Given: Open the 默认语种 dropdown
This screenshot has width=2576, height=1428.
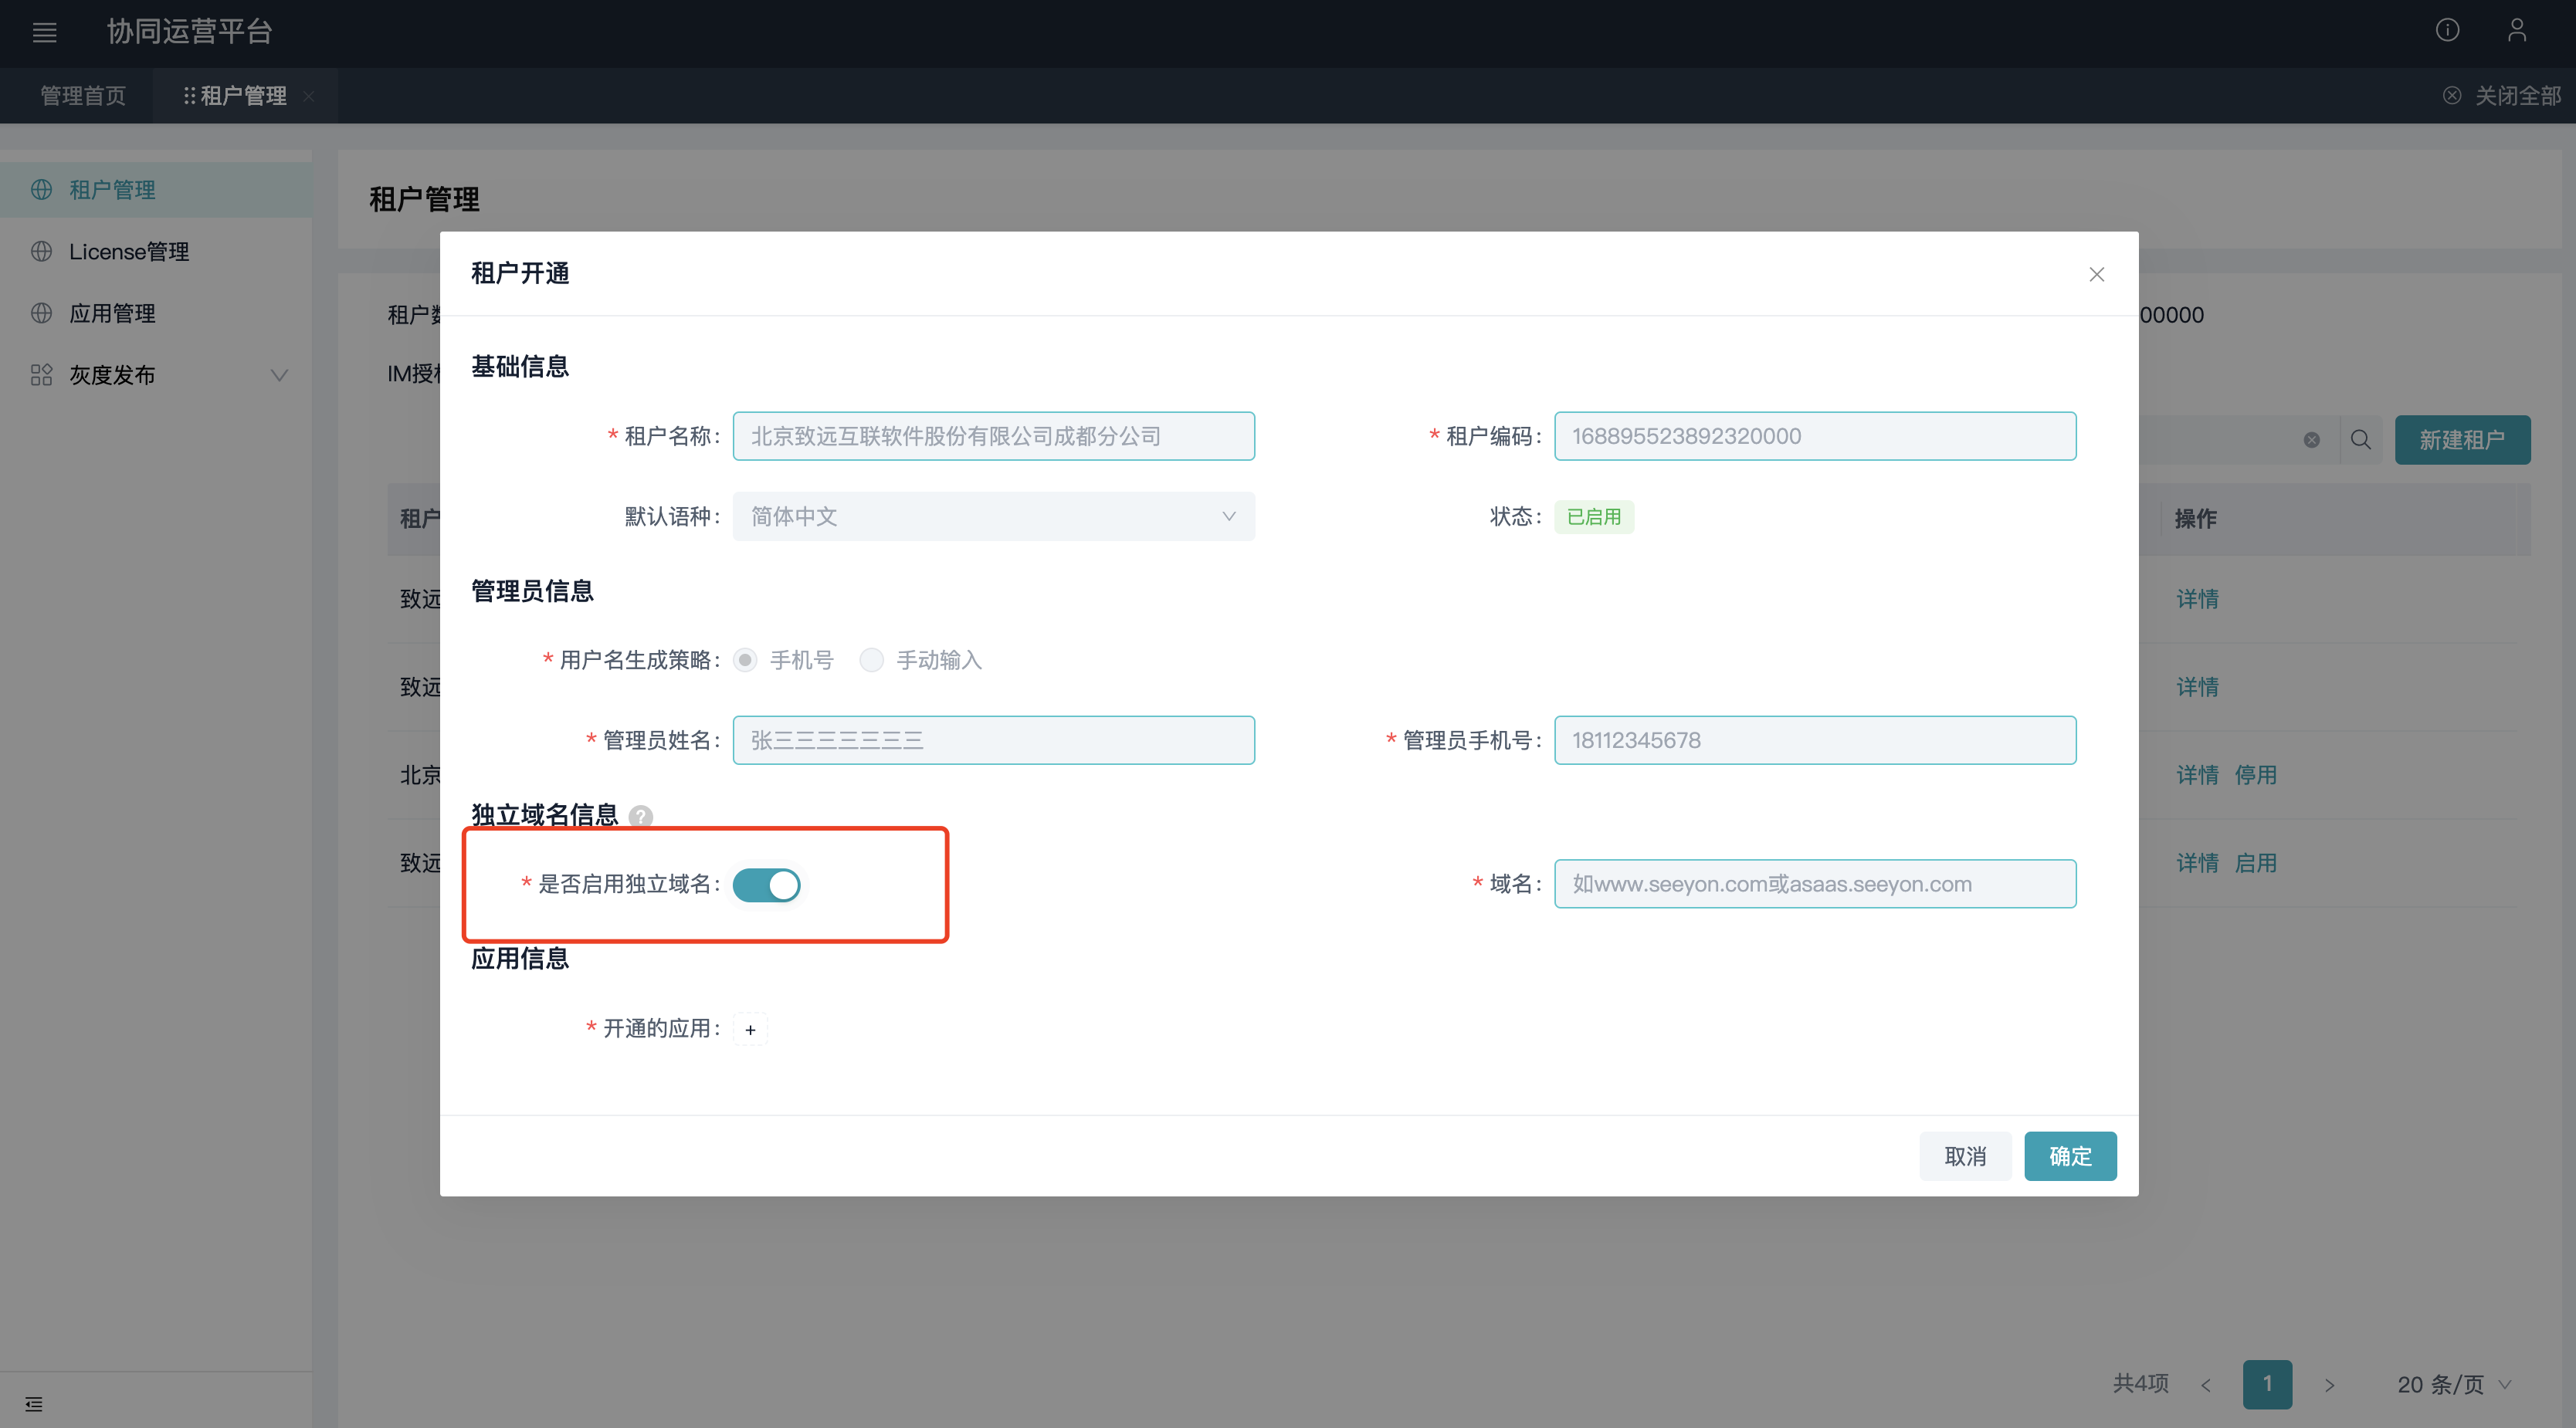Looking at the screenshot, I should coord(993,516).
